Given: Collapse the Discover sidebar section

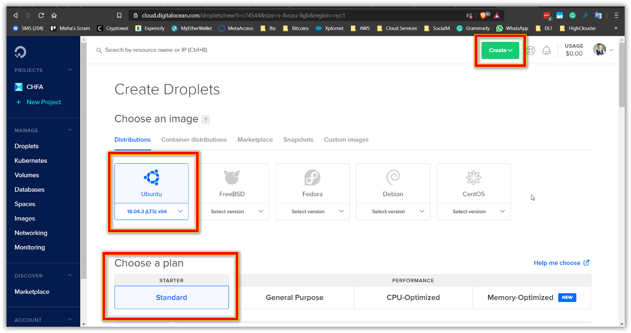Looking at the screenshot, I should (70, 275).
